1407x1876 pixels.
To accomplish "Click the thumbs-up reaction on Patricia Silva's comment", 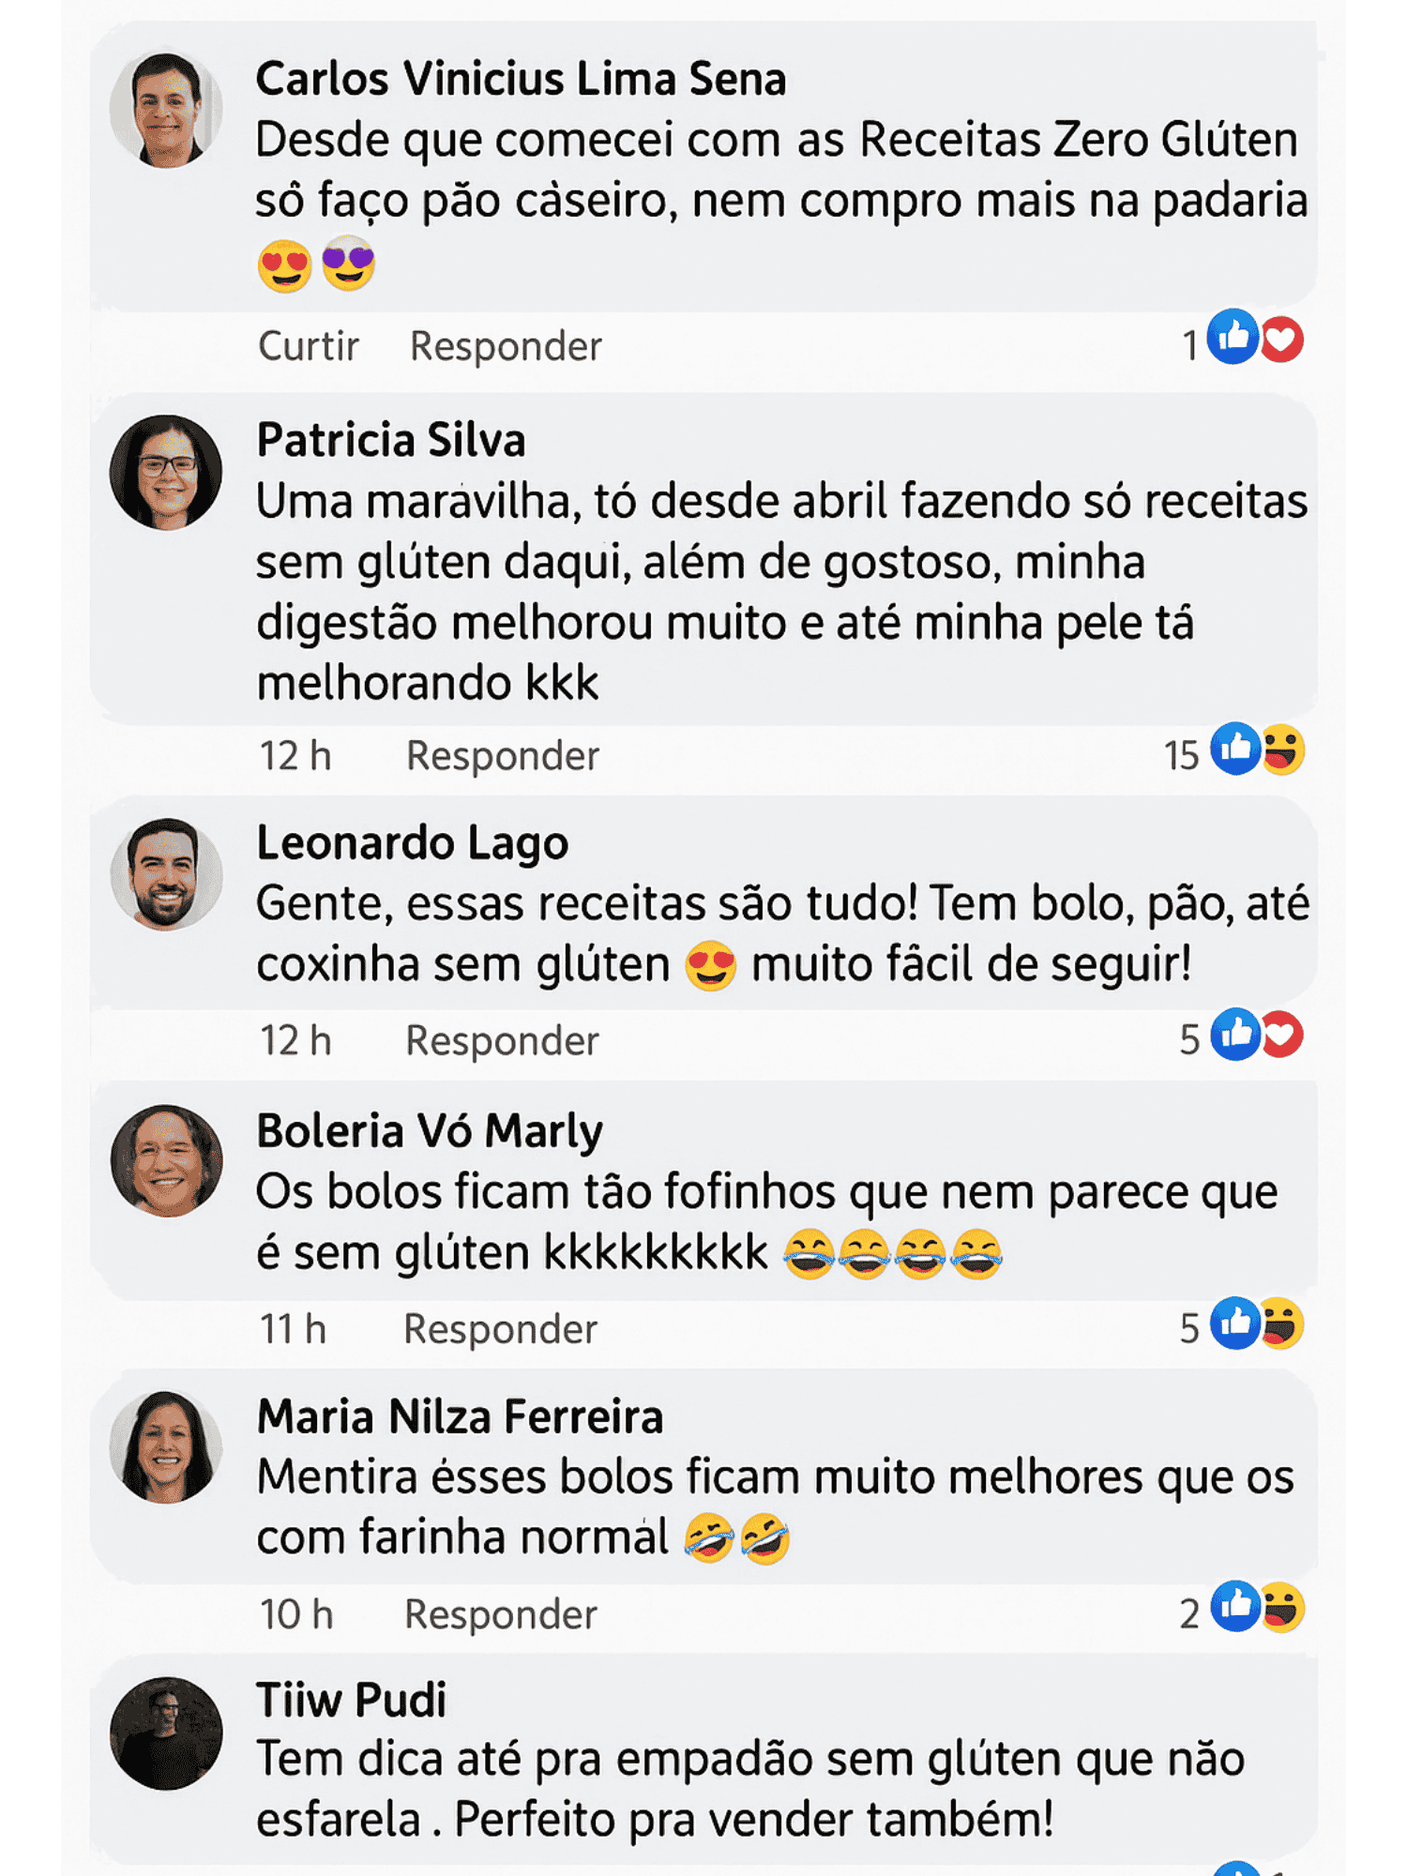I will (1235, 749).
